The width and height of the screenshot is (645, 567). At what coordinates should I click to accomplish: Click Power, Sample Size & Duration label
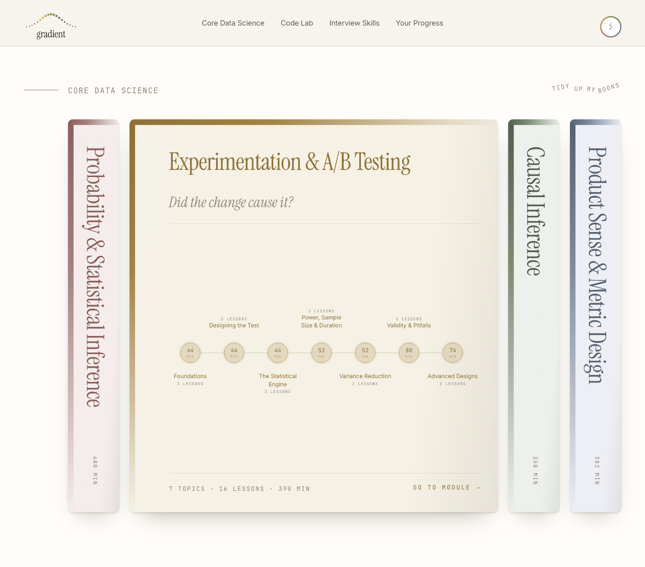tap(321, 321)
